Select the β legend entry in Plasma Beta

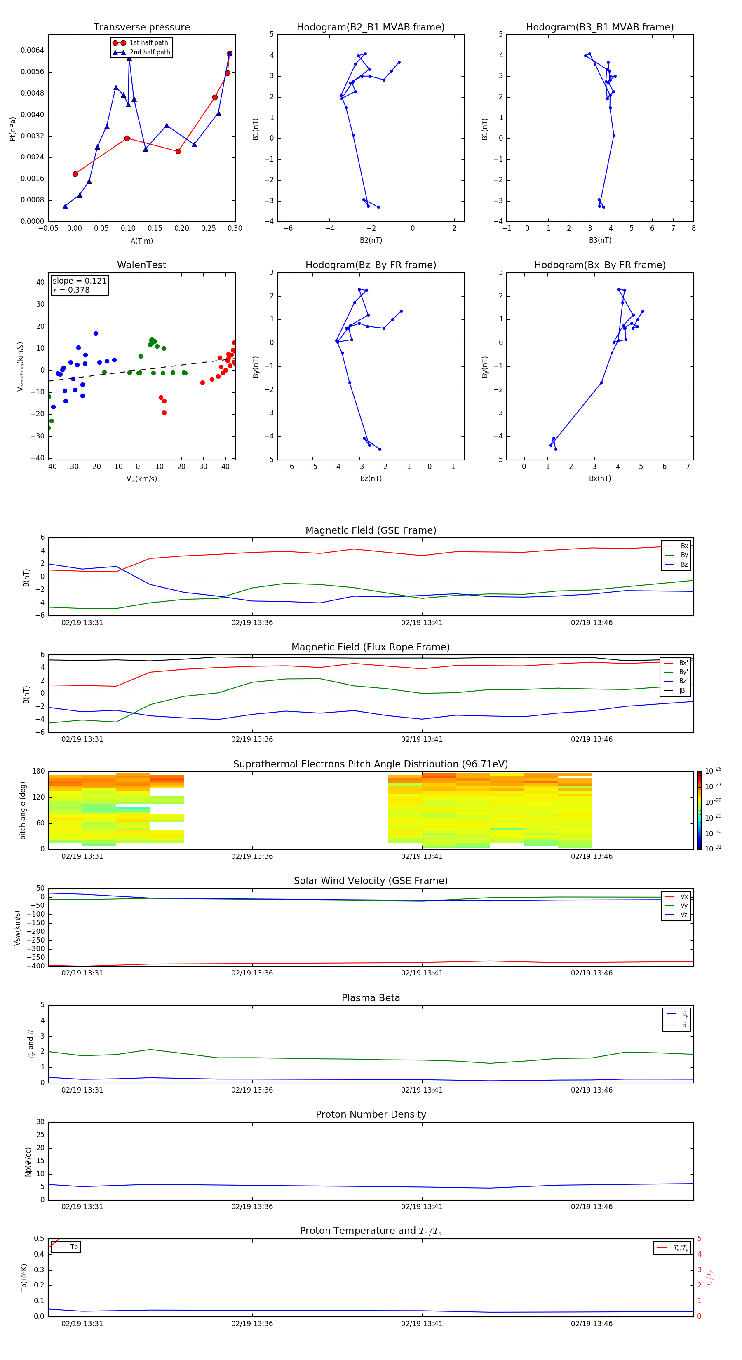pos(677,1025)
